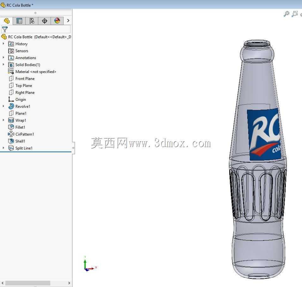Click the XYZ triad in the viewport

[90, 264]
